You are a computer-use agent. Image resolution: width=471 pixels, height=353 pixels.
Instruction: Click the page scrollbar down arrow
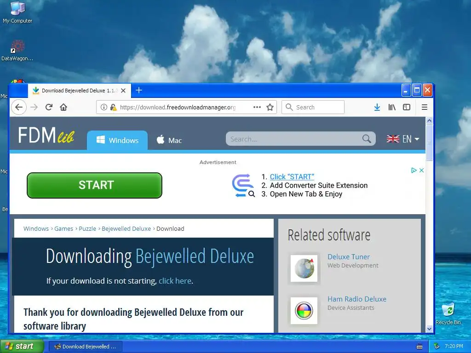(x=429, y=329)
